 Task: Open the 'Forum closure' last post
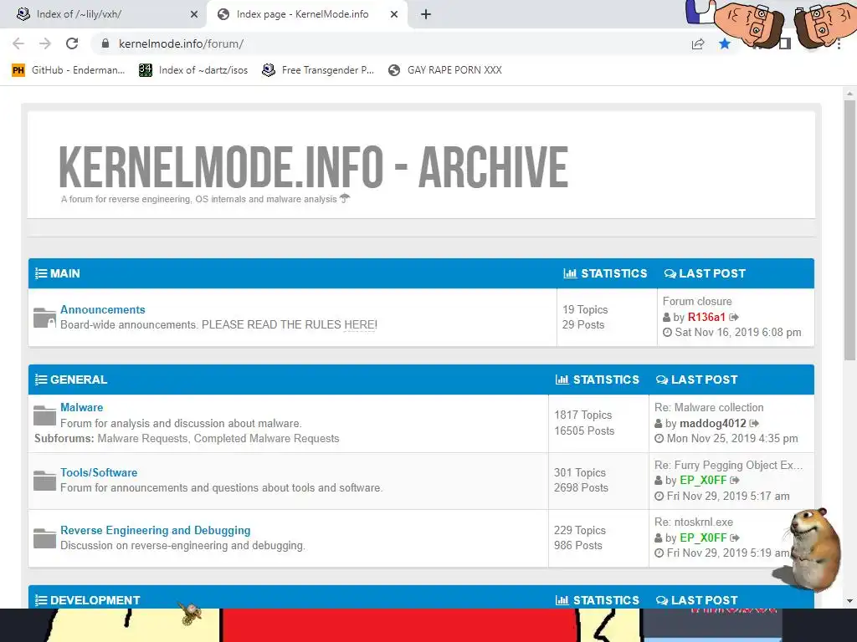(x=697, y=301)
